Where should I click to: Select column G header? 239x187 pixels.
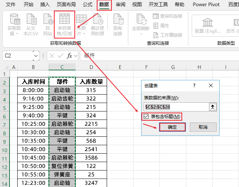173,67
